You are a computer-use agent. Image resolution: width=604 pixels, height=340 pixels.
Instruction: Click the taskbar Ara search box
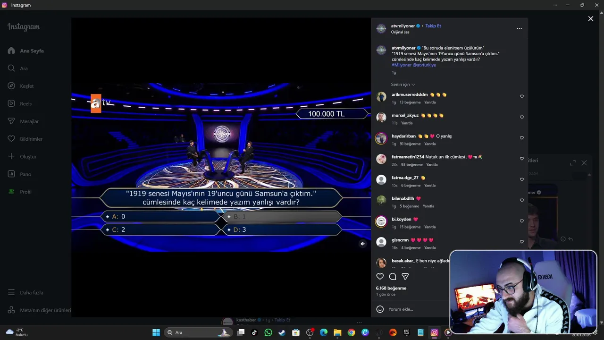(199, 332)
